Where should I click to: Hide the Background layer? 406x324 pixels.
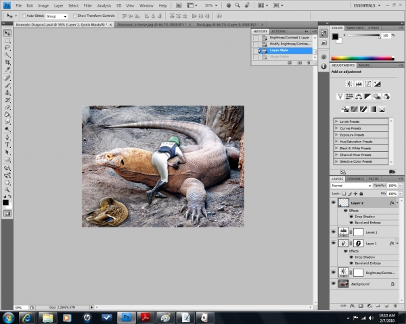pyautogui.click(x=334, y=283)
